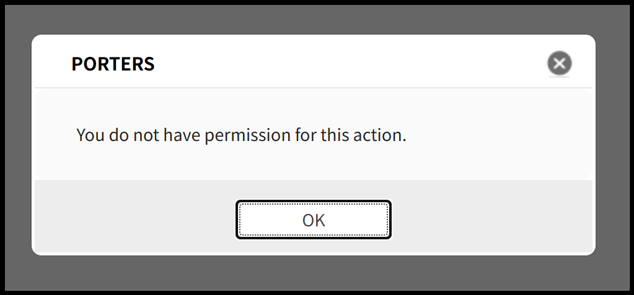Click the PORTERS dialog title
The image size is (634, 295).
click(x=113, y=64)
